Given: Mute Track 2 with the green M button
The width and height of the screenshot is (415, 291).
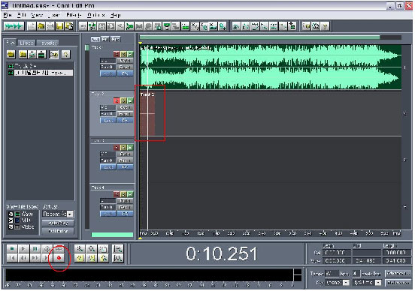Looking at the screenshot, I should (x=130, y=100).
